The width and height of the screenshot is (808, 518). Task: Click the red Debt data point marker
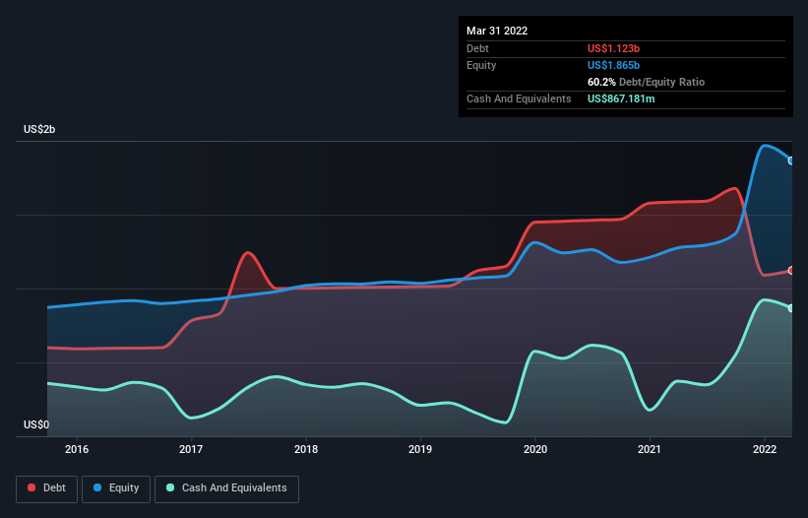(x=791, y=271)
